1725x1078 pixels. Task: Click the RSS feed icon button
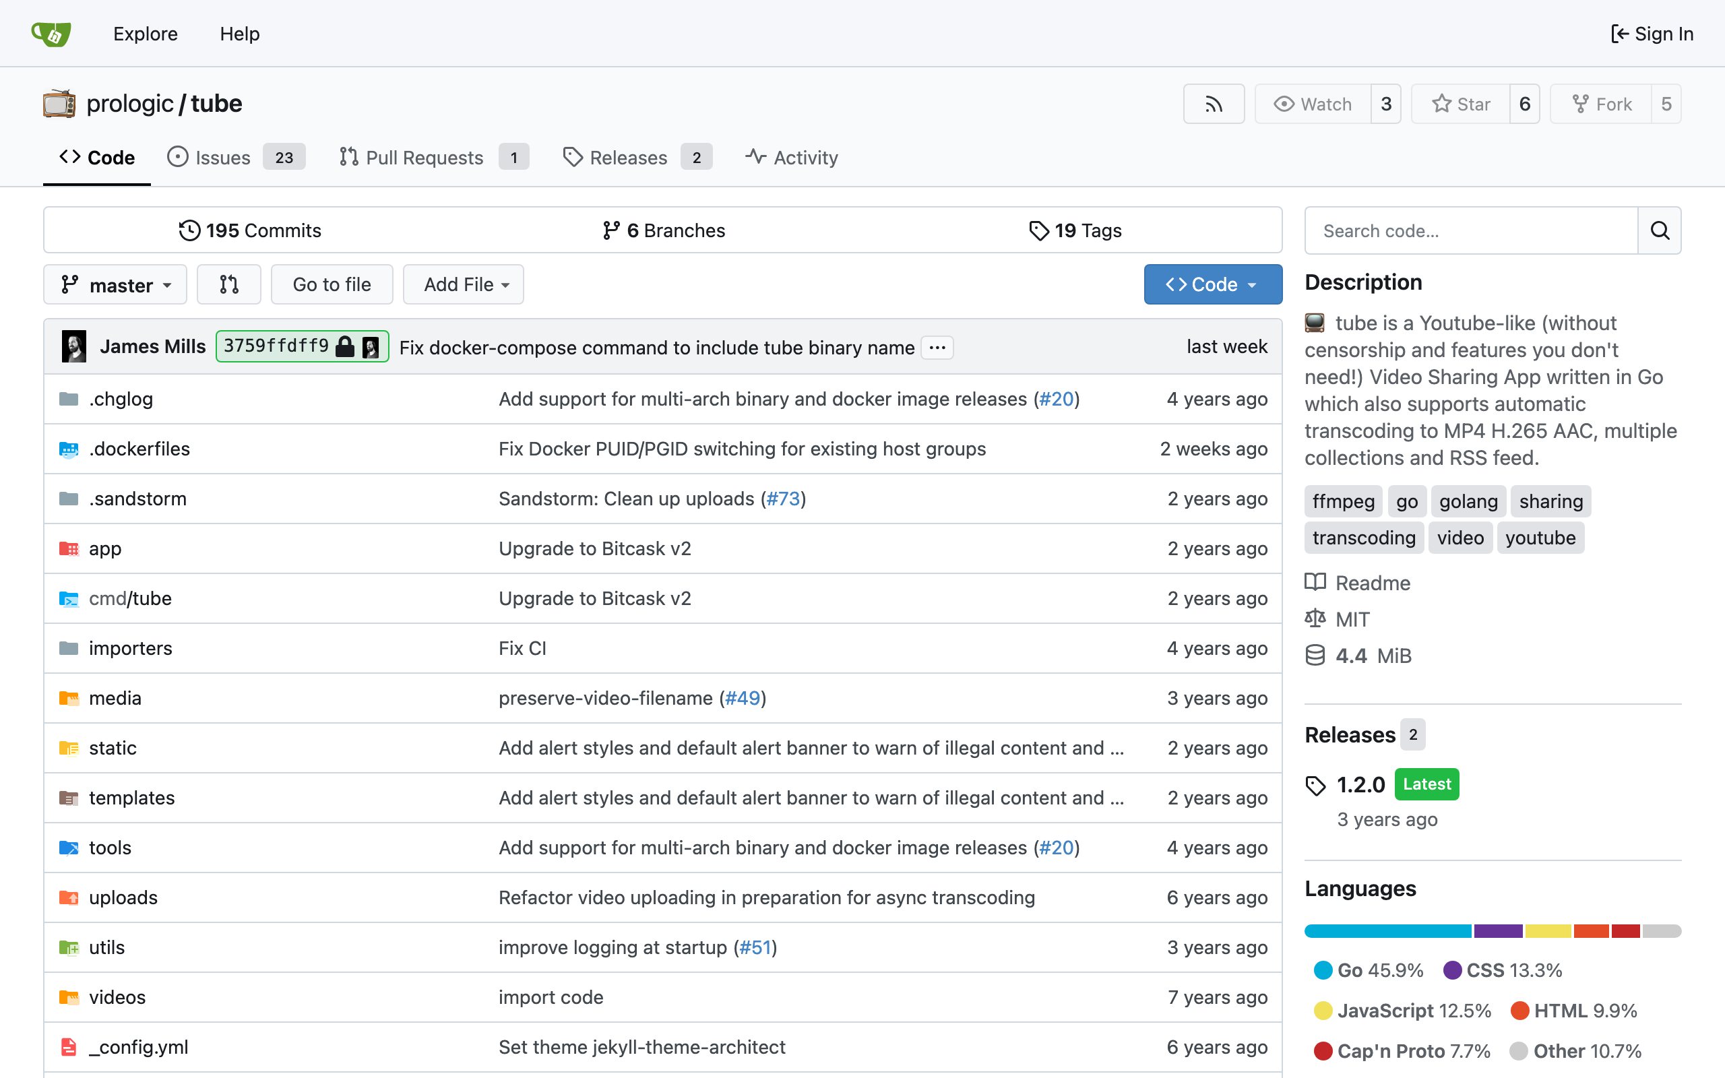click(x=1213, y=104)
